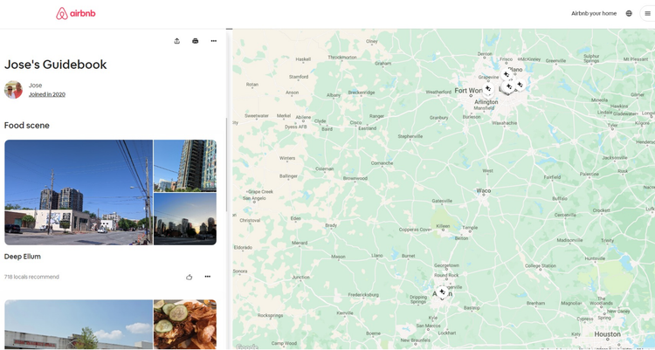
Task: Open the globe language selector
Action: pos(629,13)
